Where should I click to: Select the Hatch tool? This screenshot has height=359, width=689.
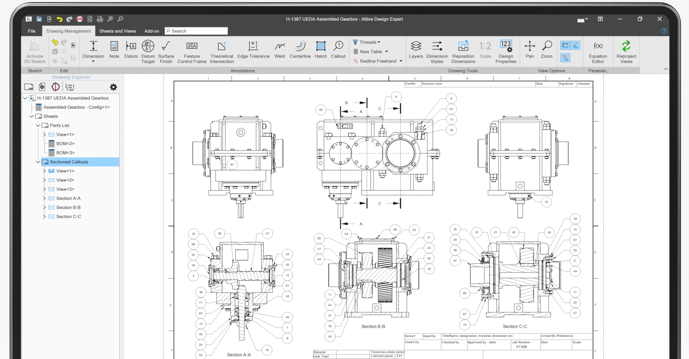(x=321, y=50)
